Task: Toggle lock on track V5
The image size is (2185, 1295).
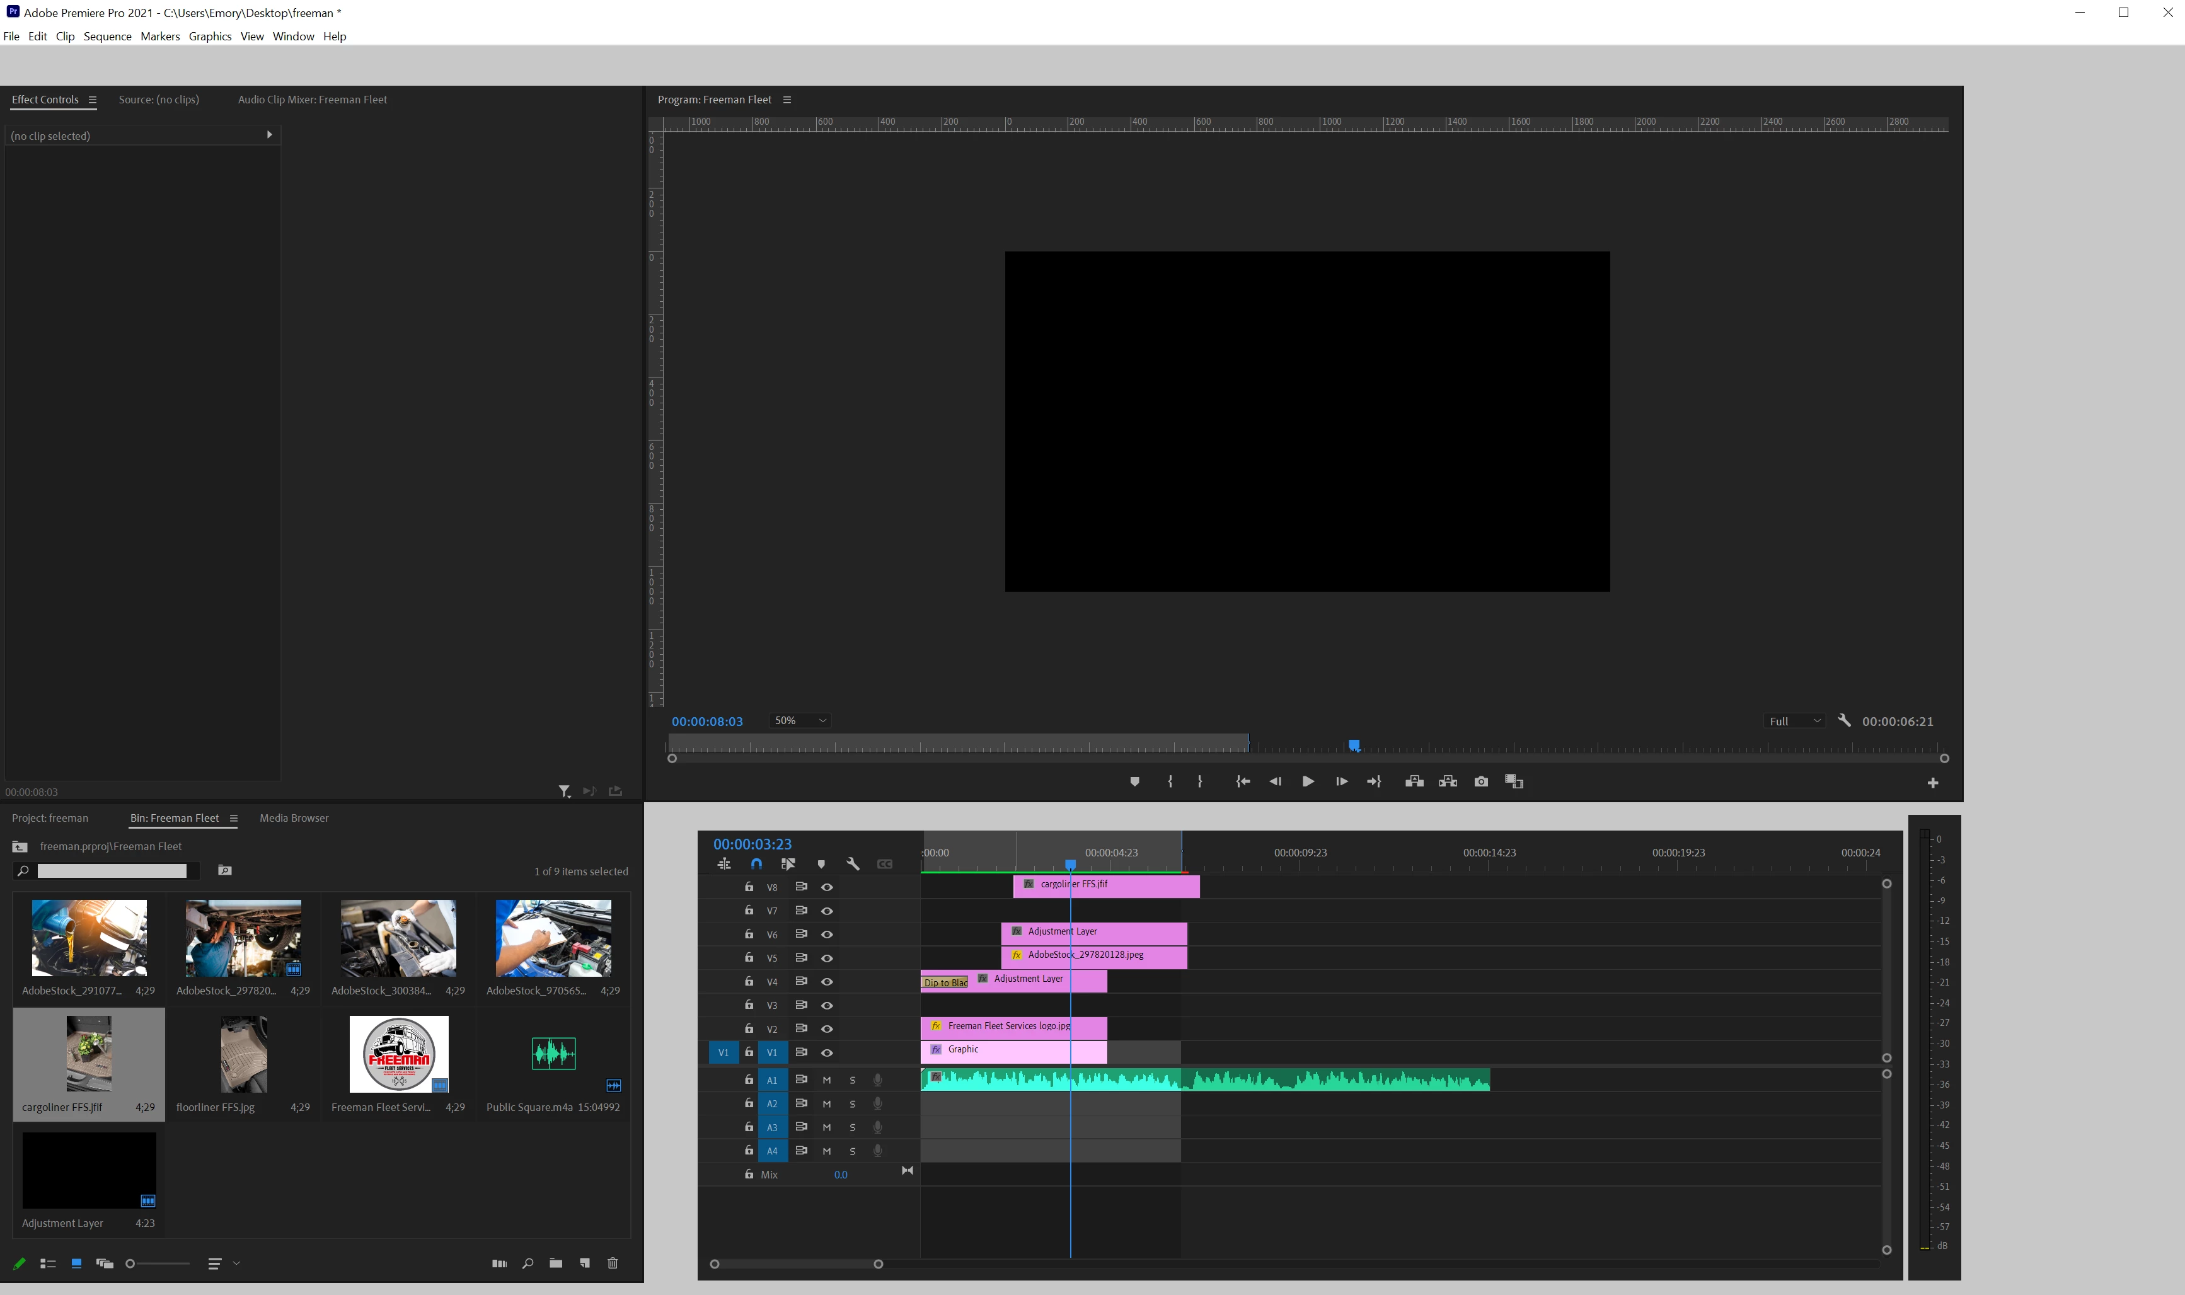Action: coord(749,958)
